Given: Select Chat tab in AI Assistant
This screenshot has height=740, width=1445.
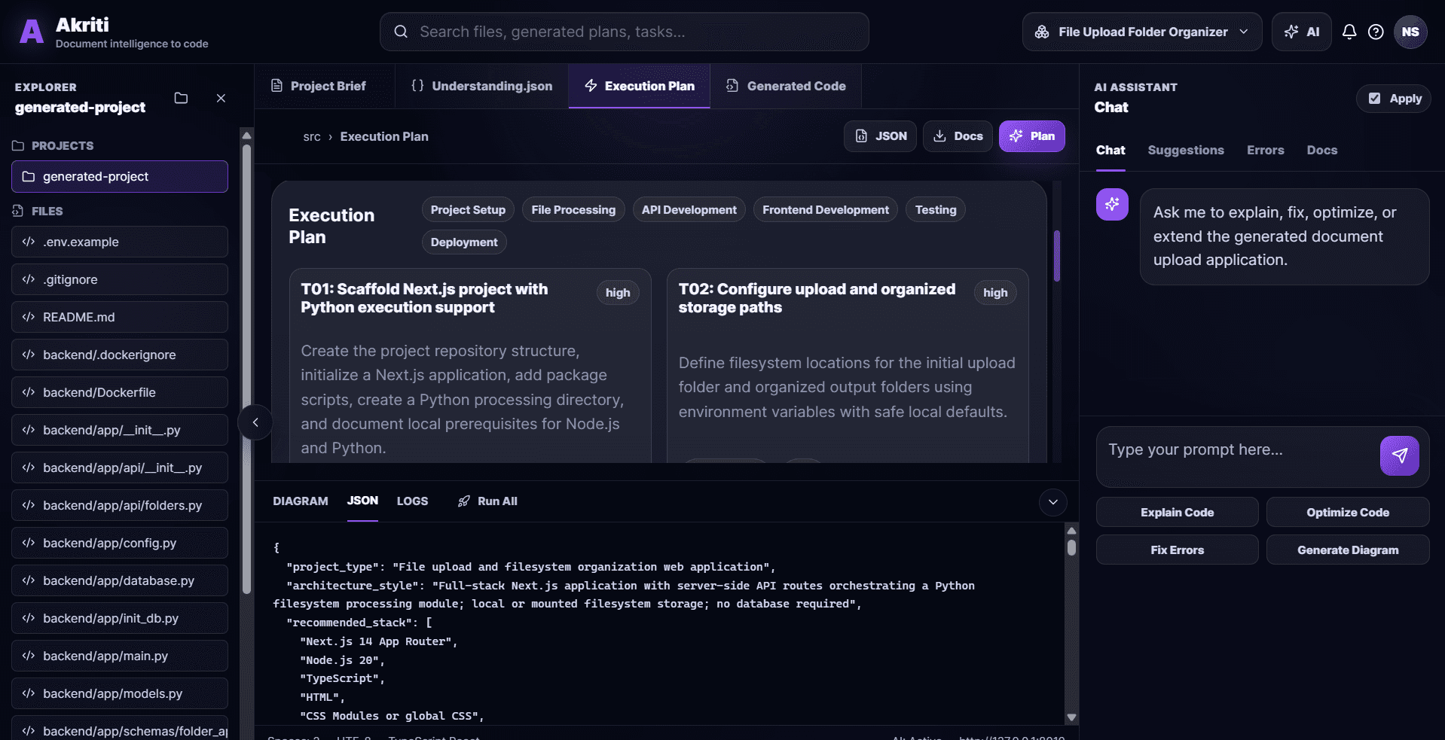Looking at the screenshot, I should click(x=1110, y=151).
